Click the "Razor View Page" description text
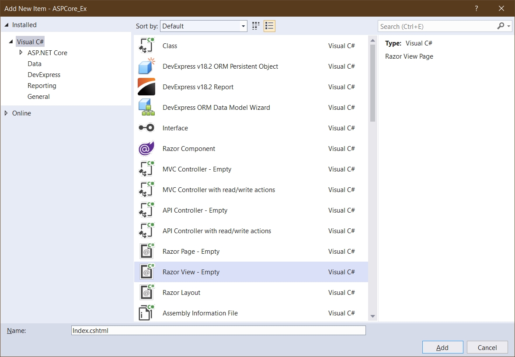Image resolution: width=515 pixels, height=357 pixels. point(409,56)
